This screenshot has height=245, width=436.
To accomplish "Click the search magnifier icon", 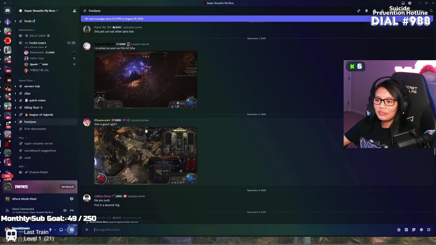I will tap(431, 11).
